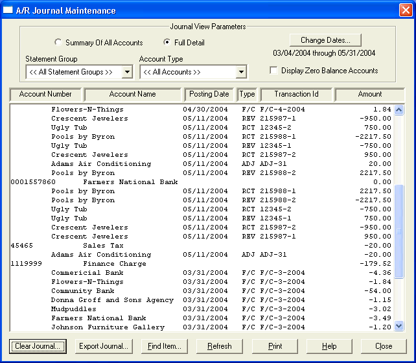
Task: Click the scroll down arrow in journal list
Action: pos(399,325)
